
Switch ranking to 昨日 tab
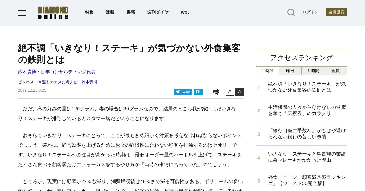tap(290, 71)
